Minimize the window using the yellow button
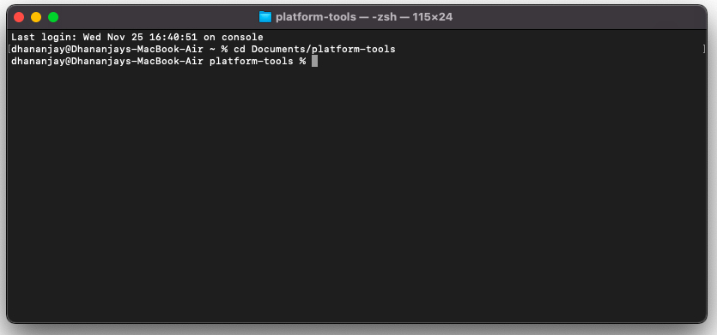Screen dimensions: 717x335 point(36,17)
